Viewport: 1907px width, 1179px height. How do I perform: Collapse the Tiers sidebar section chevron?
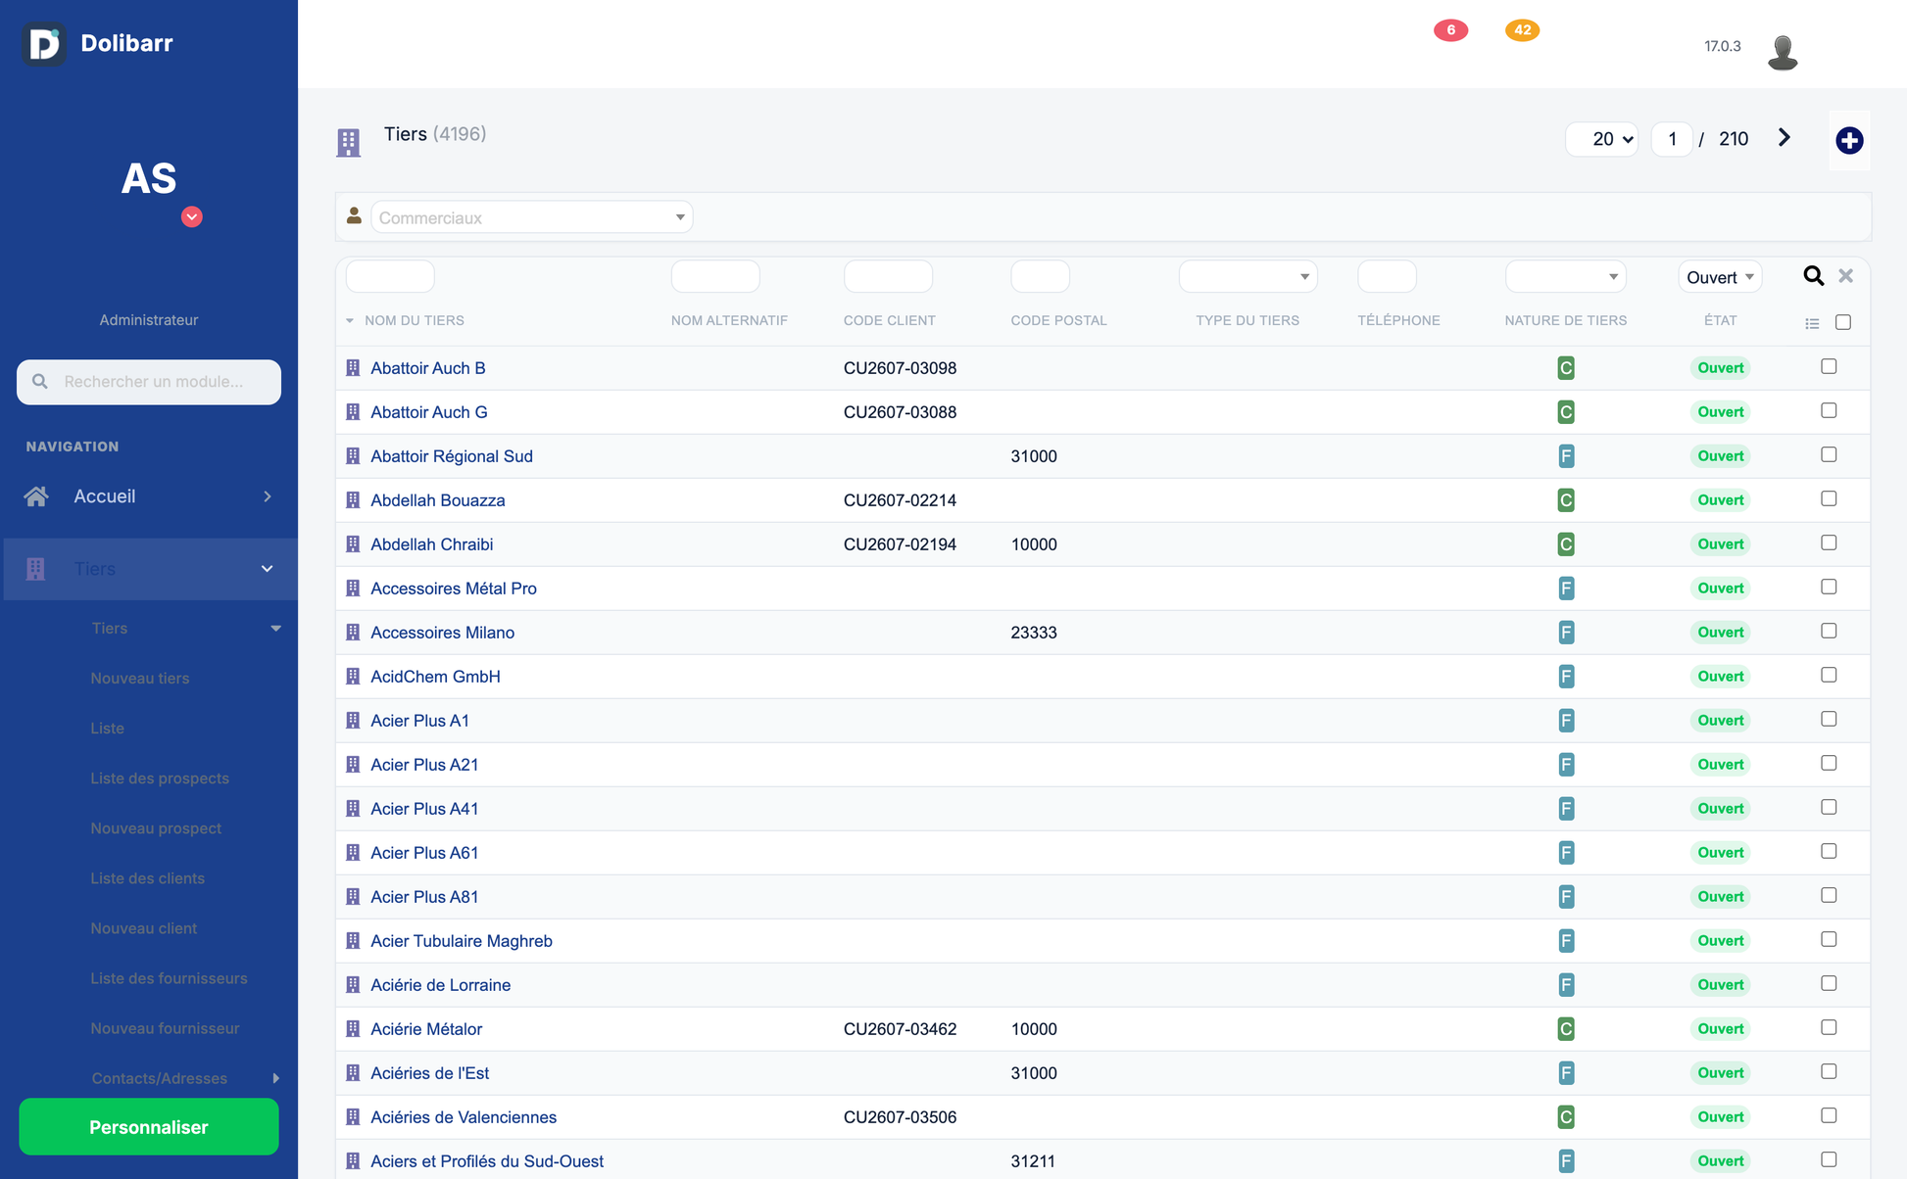(267, 569)
